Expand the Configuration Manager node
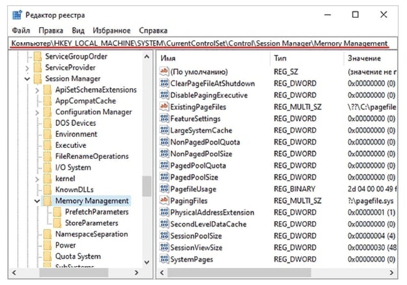Image resolution: width=407 pixels, height=285 pixels. point(37,113)
